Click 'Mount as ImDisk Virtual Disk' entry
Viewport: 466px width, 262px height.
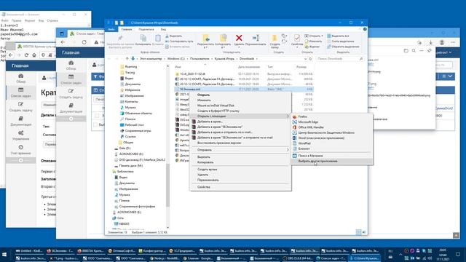pyautogui.click(x=240, y=106)
